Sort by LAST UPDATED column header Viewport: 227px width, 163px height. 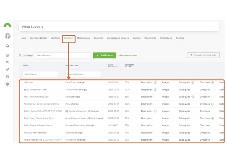click(113, 66)
